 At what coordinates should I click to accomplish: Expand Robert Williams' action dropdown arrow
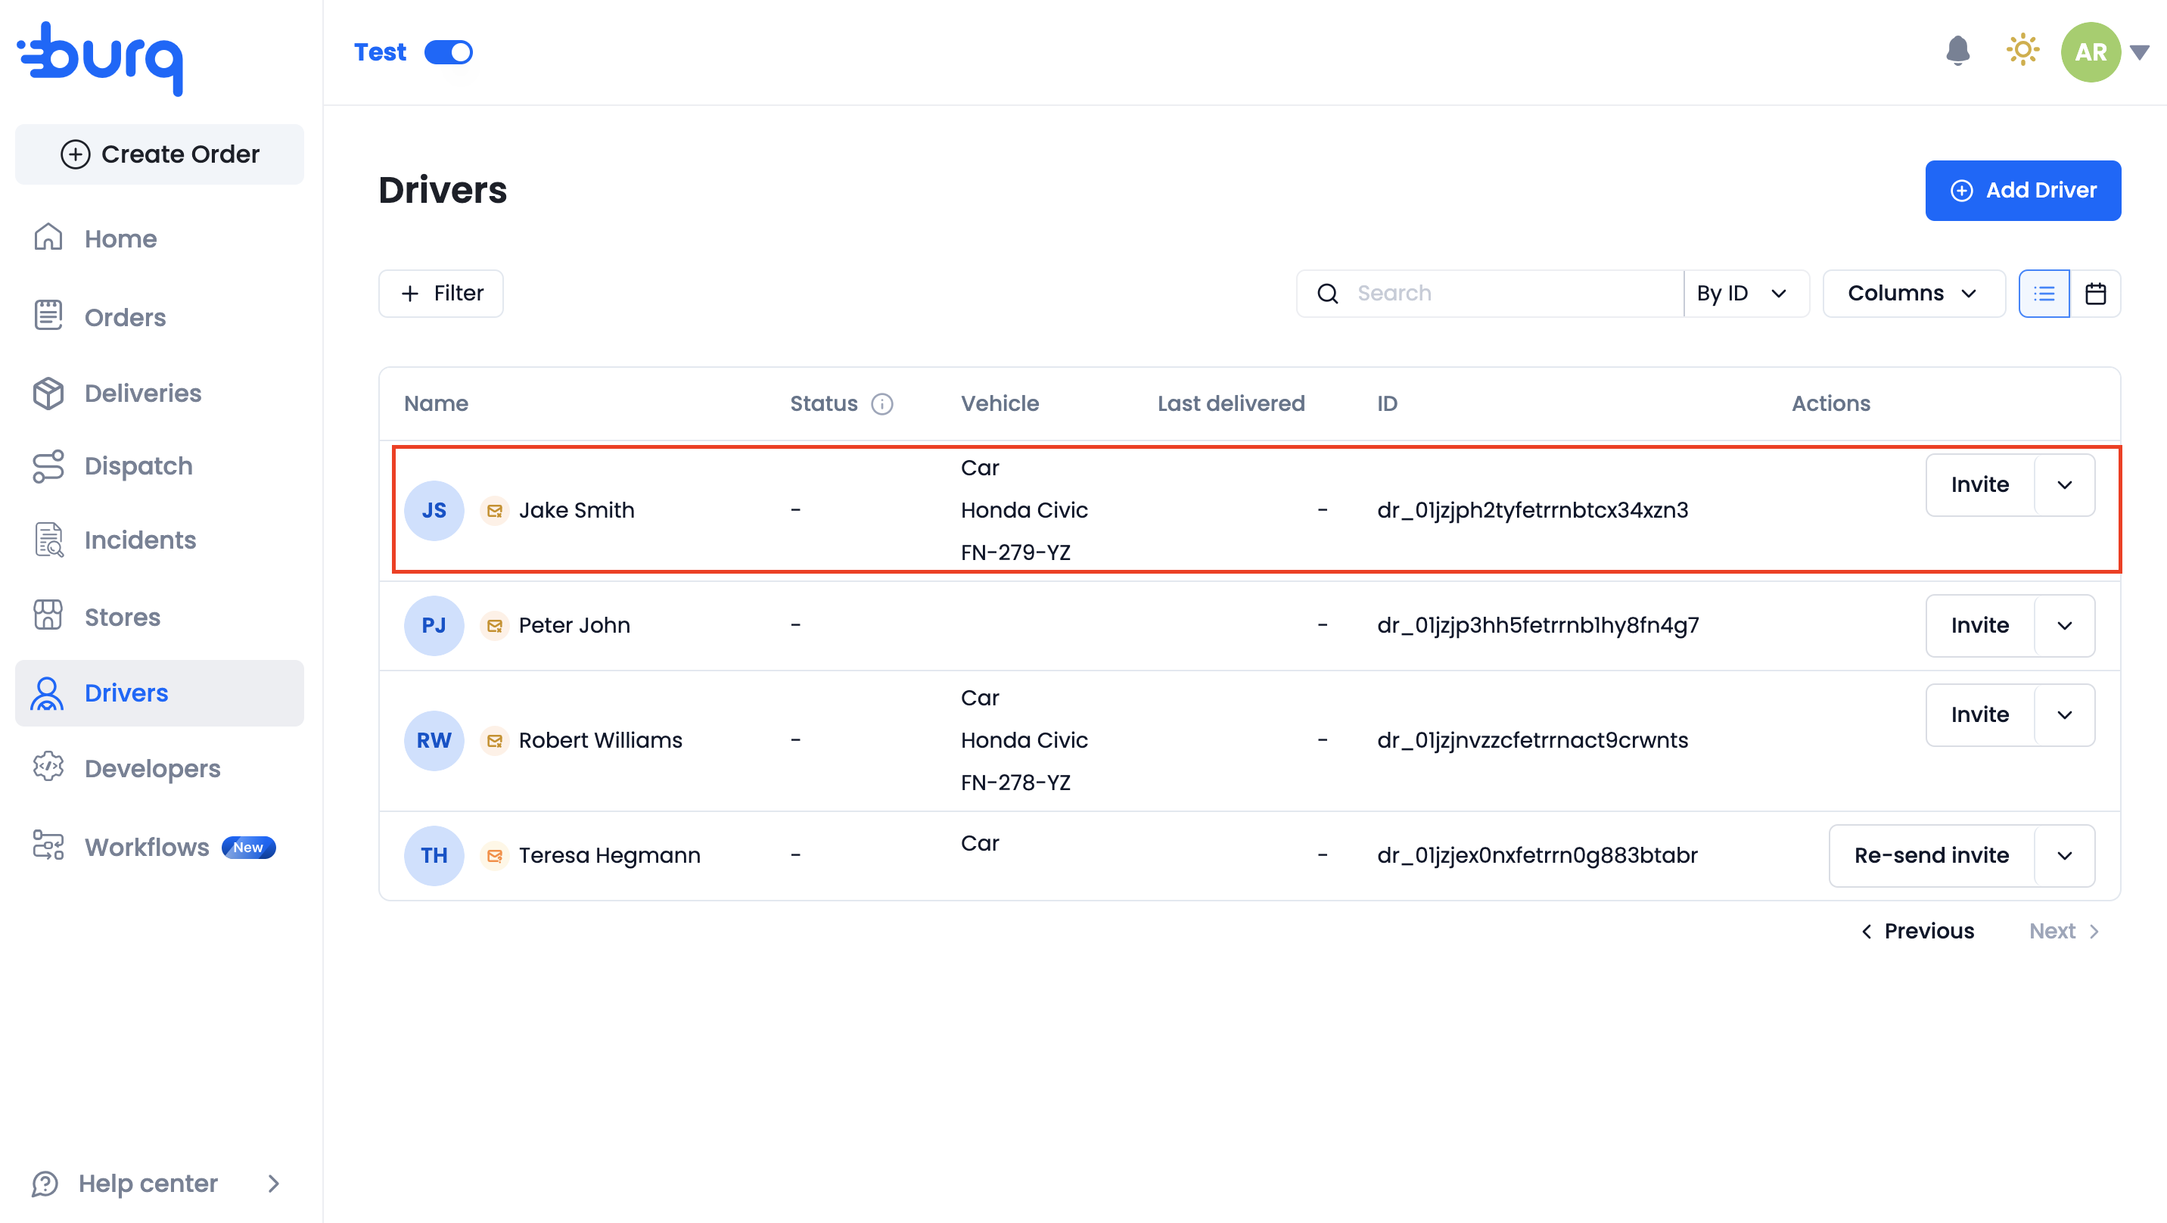tap(2064, 714)
